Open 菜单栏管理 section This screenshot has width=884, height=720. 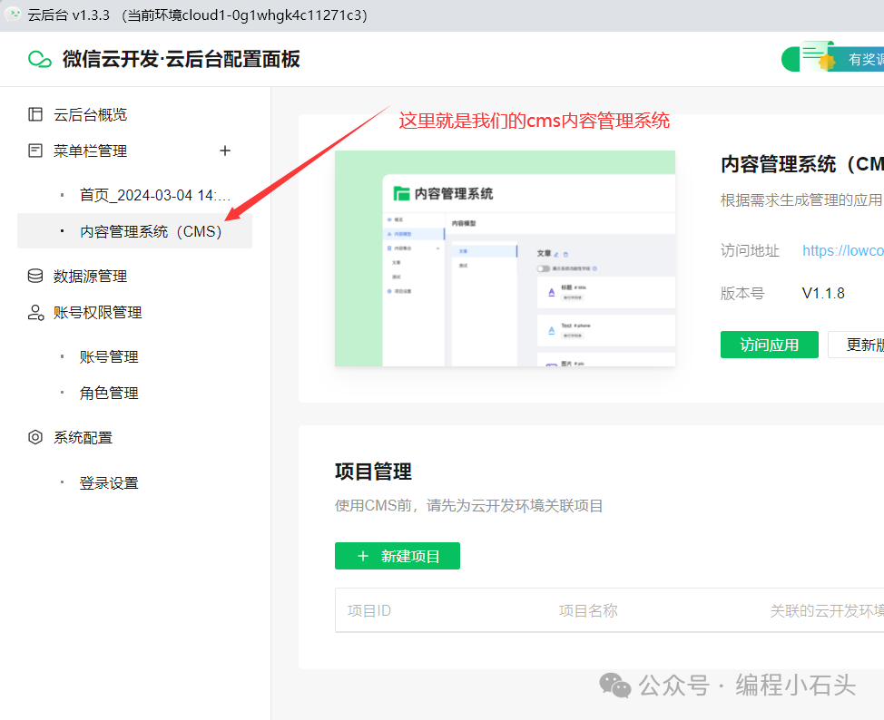(x=90, y=151)
